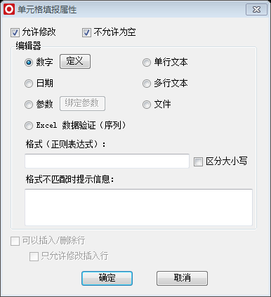This screenshot has width=271, height=297.
Task: Confirm with the 确定 button
Action: [x=107, y=278]
